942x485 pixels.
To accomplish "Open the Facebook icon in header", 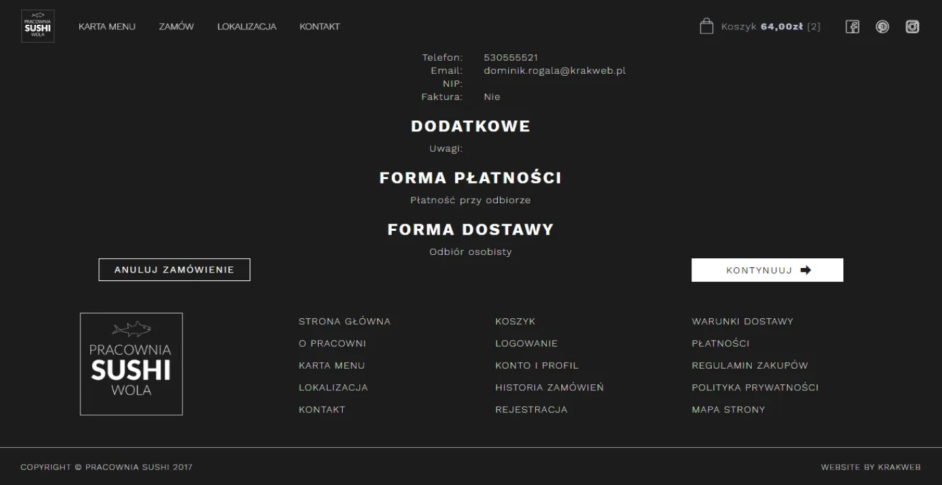I will 852,27.
